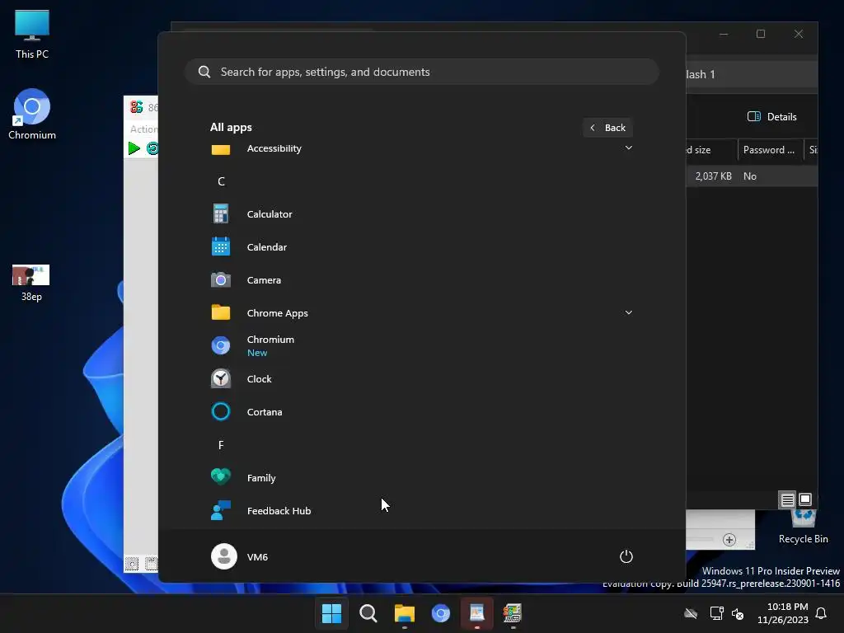Screen dimensions: 844x633
Task: Open the Chromium desktop shortcut
Action: tap(32, 115)
